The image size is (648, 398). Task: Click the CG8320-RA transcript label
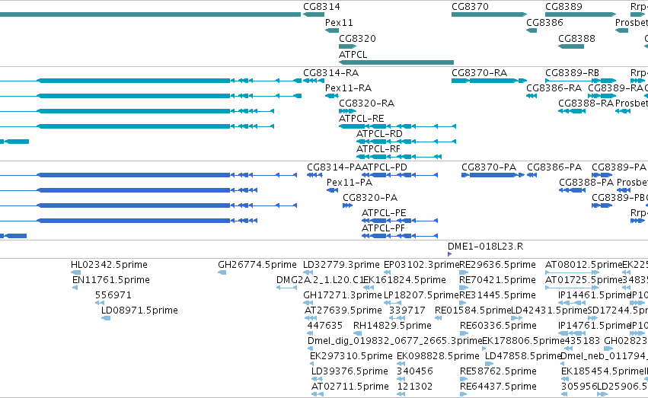(366, 103)
